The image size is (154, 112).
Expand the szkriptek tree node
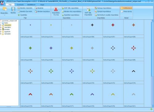click(1, 34)
